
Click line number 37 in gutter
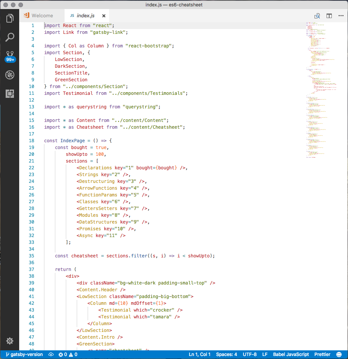click(x=32, y=269)
